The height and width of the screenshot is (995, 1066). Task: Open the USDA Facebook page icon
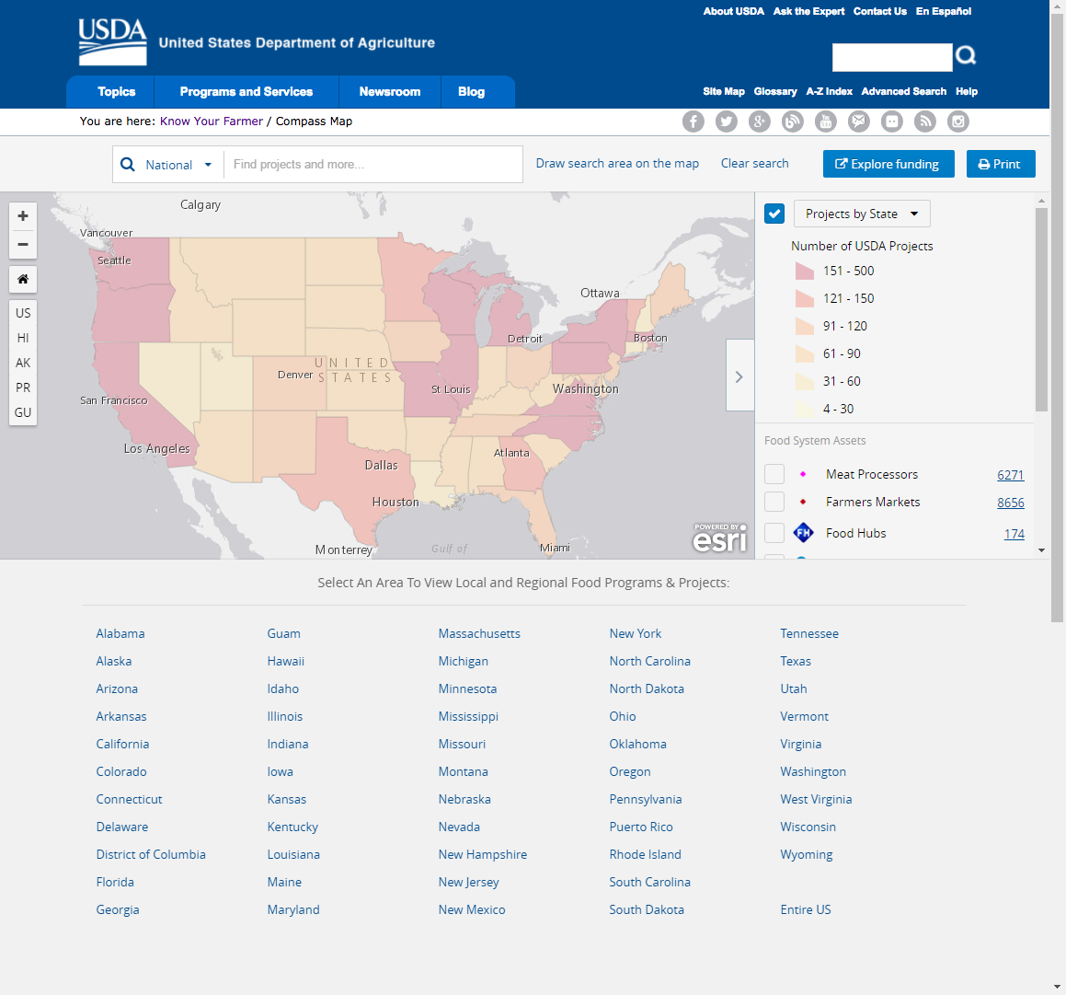pos(693,121)
